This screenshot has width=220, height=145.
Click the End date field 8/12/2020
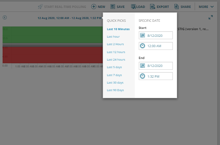pyautogui.click(x=156, y=66)
